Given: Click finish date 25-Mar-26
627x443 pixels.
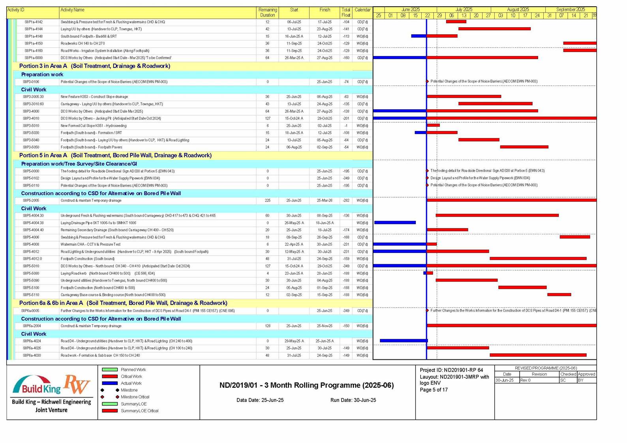Looking at the screenshot, I should point(325,200).
